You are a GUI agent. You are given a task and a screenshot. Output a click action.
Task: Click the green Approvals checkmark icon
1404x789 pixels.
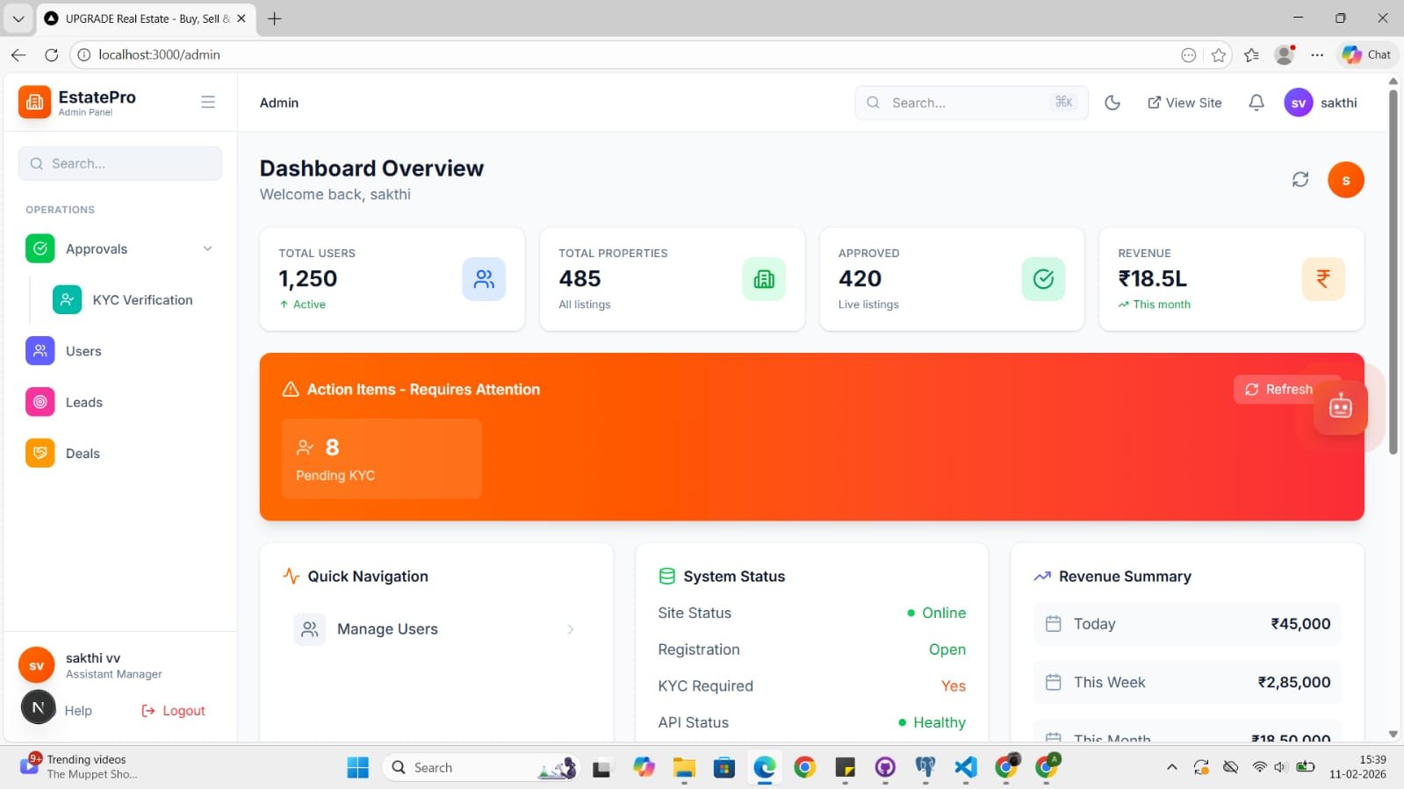tap(40, 248)
